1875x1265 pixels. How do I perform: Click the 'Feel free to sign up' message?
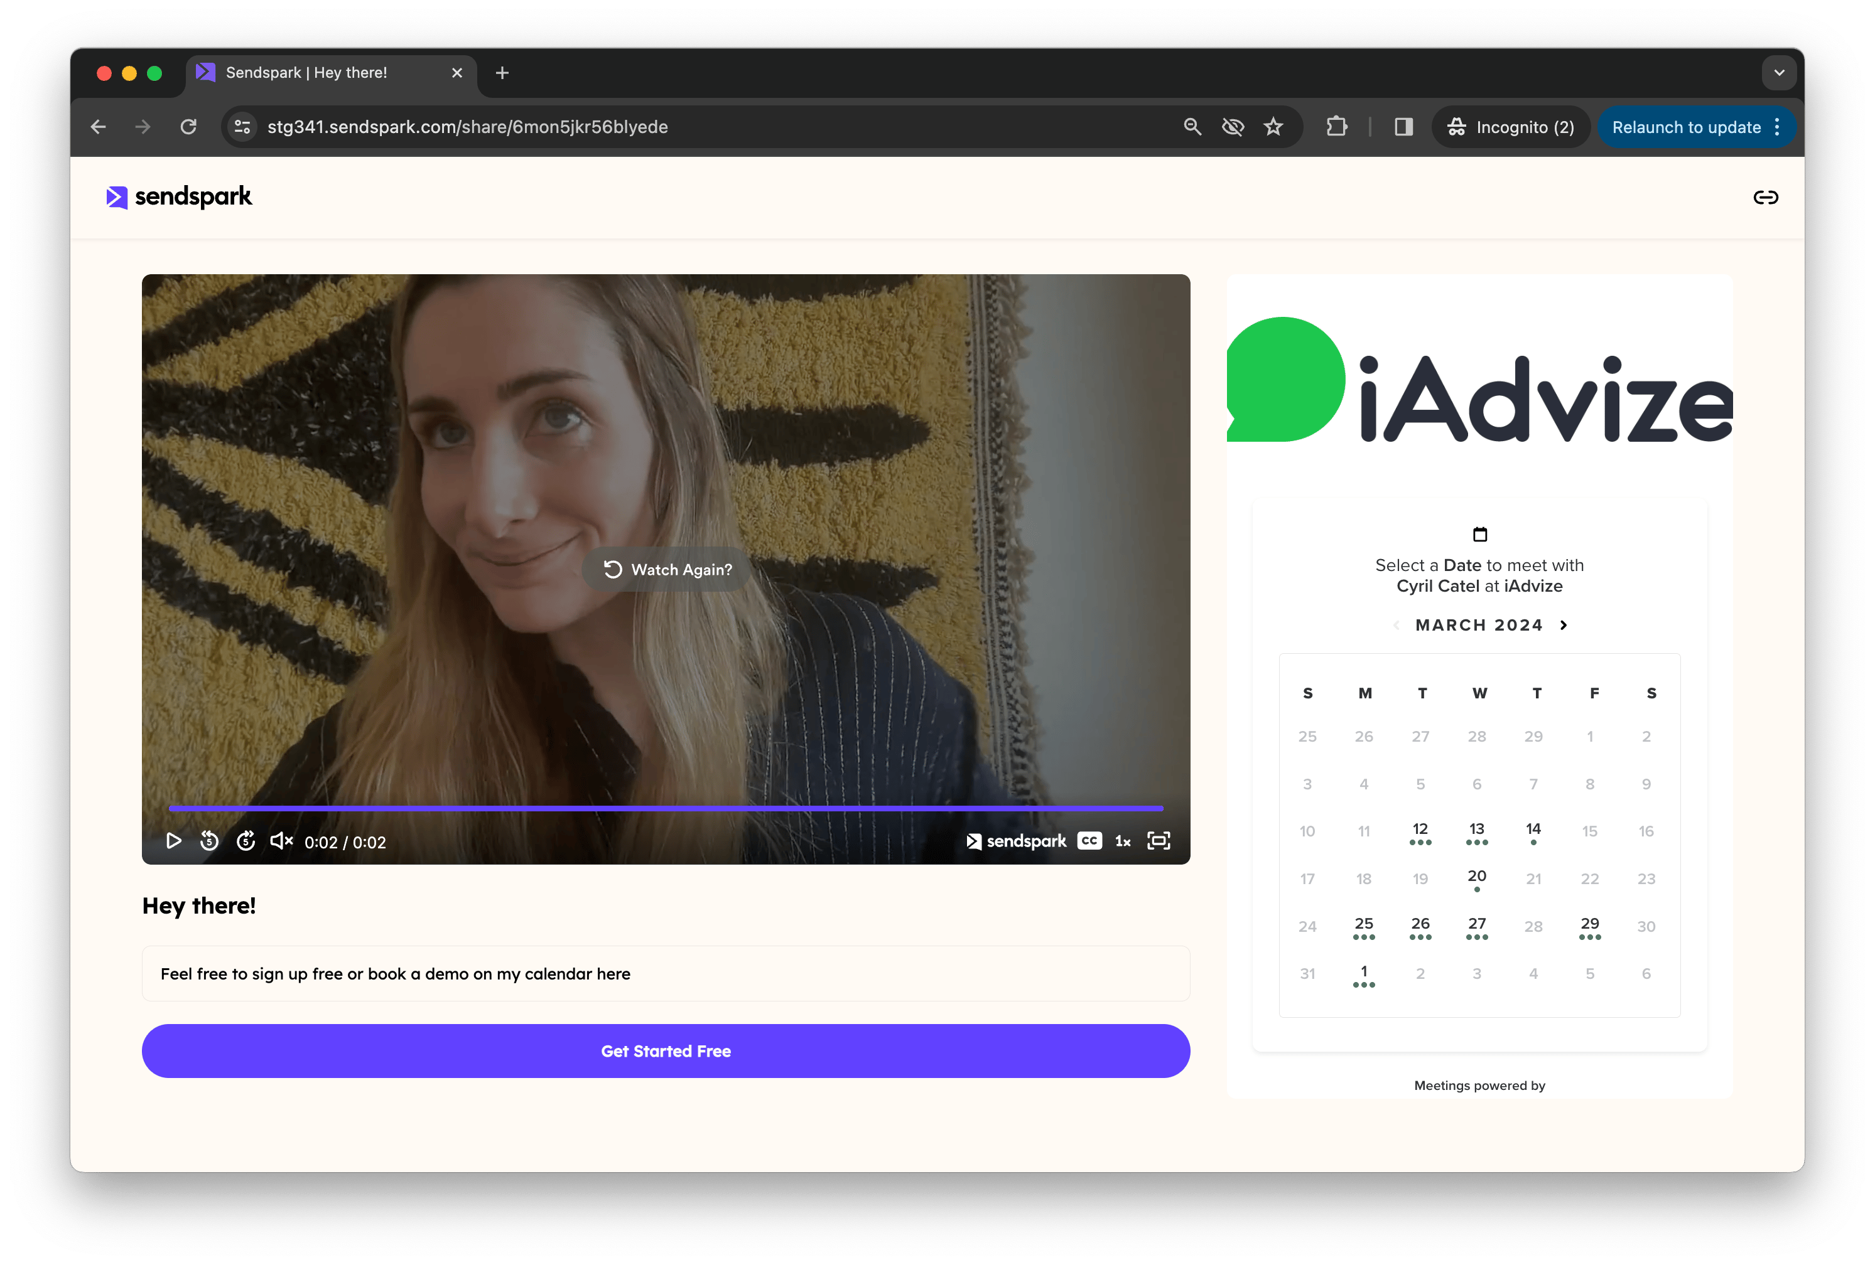pos(666,973)
